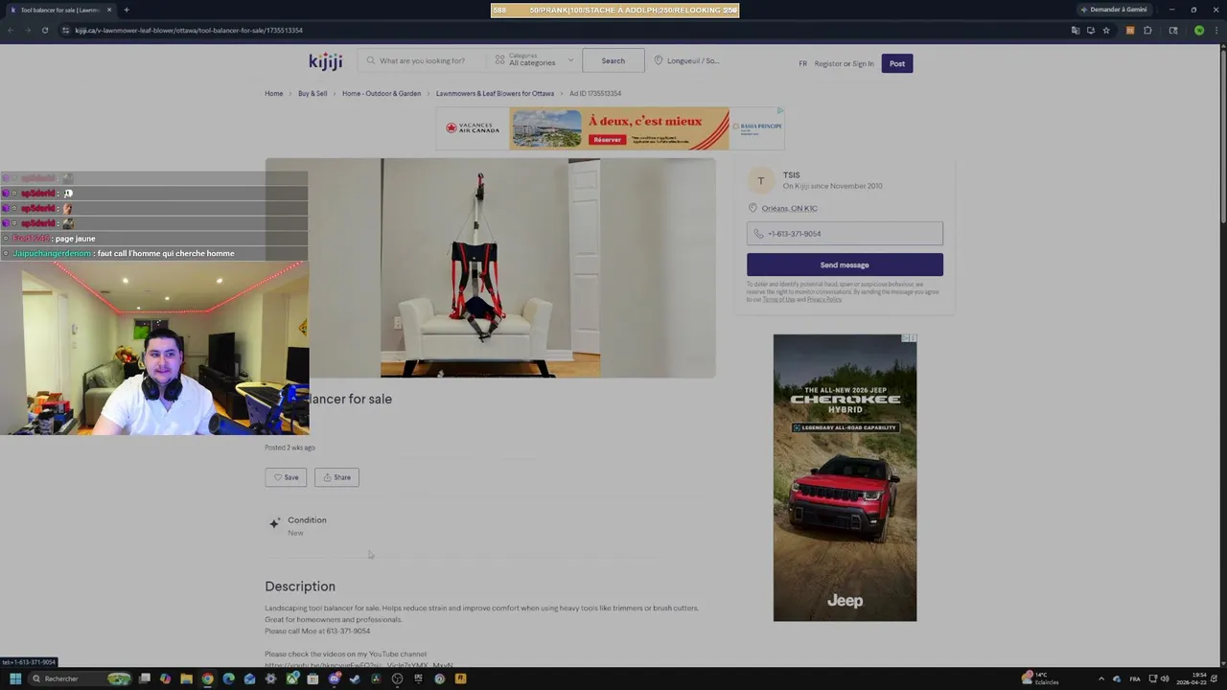The image size is (1227, 690).
Task: Open seller TSIS profile name
Action: coord(791,175)
